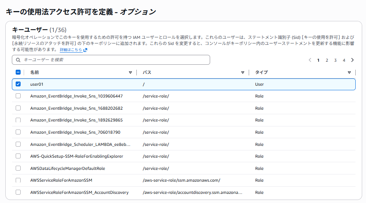
Task: Click the User type cell for user01
Action: click(259, 84)
